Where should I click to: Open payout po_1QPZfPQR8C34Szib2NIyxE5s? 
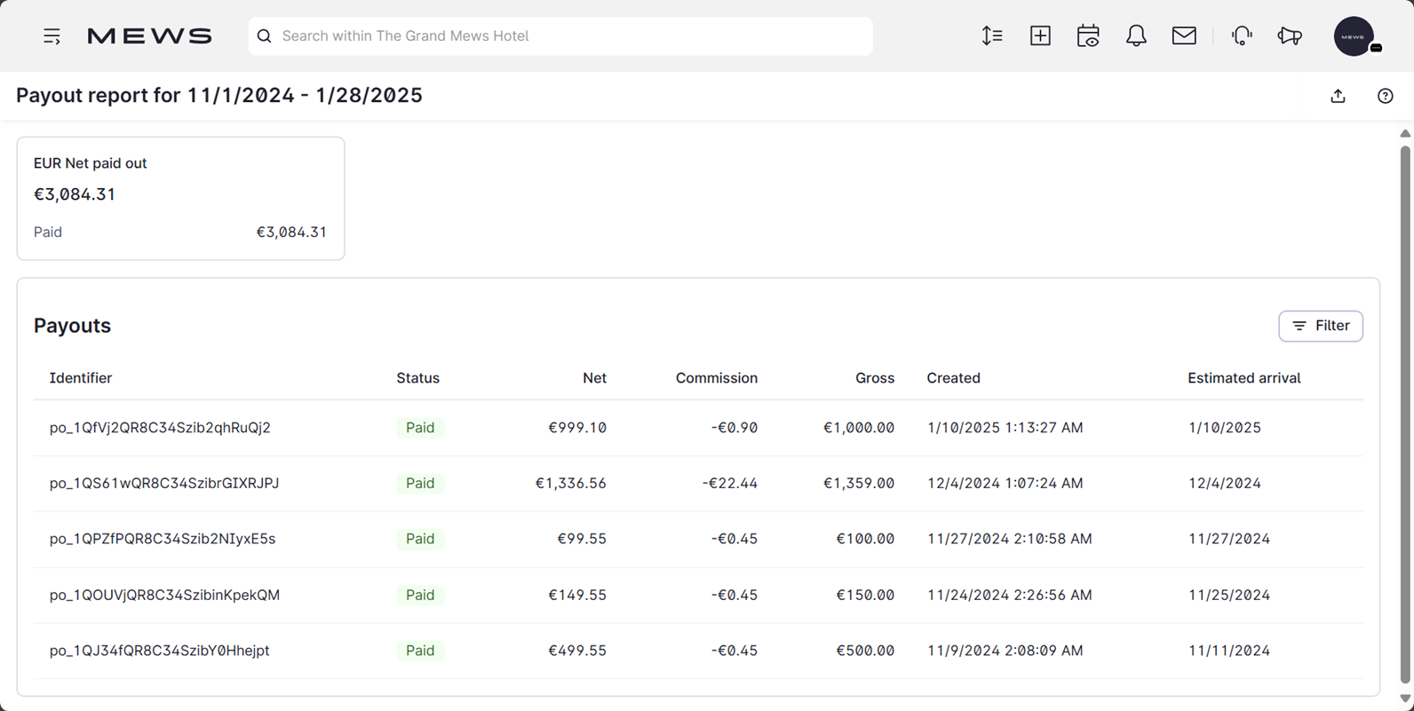[163, 539]
